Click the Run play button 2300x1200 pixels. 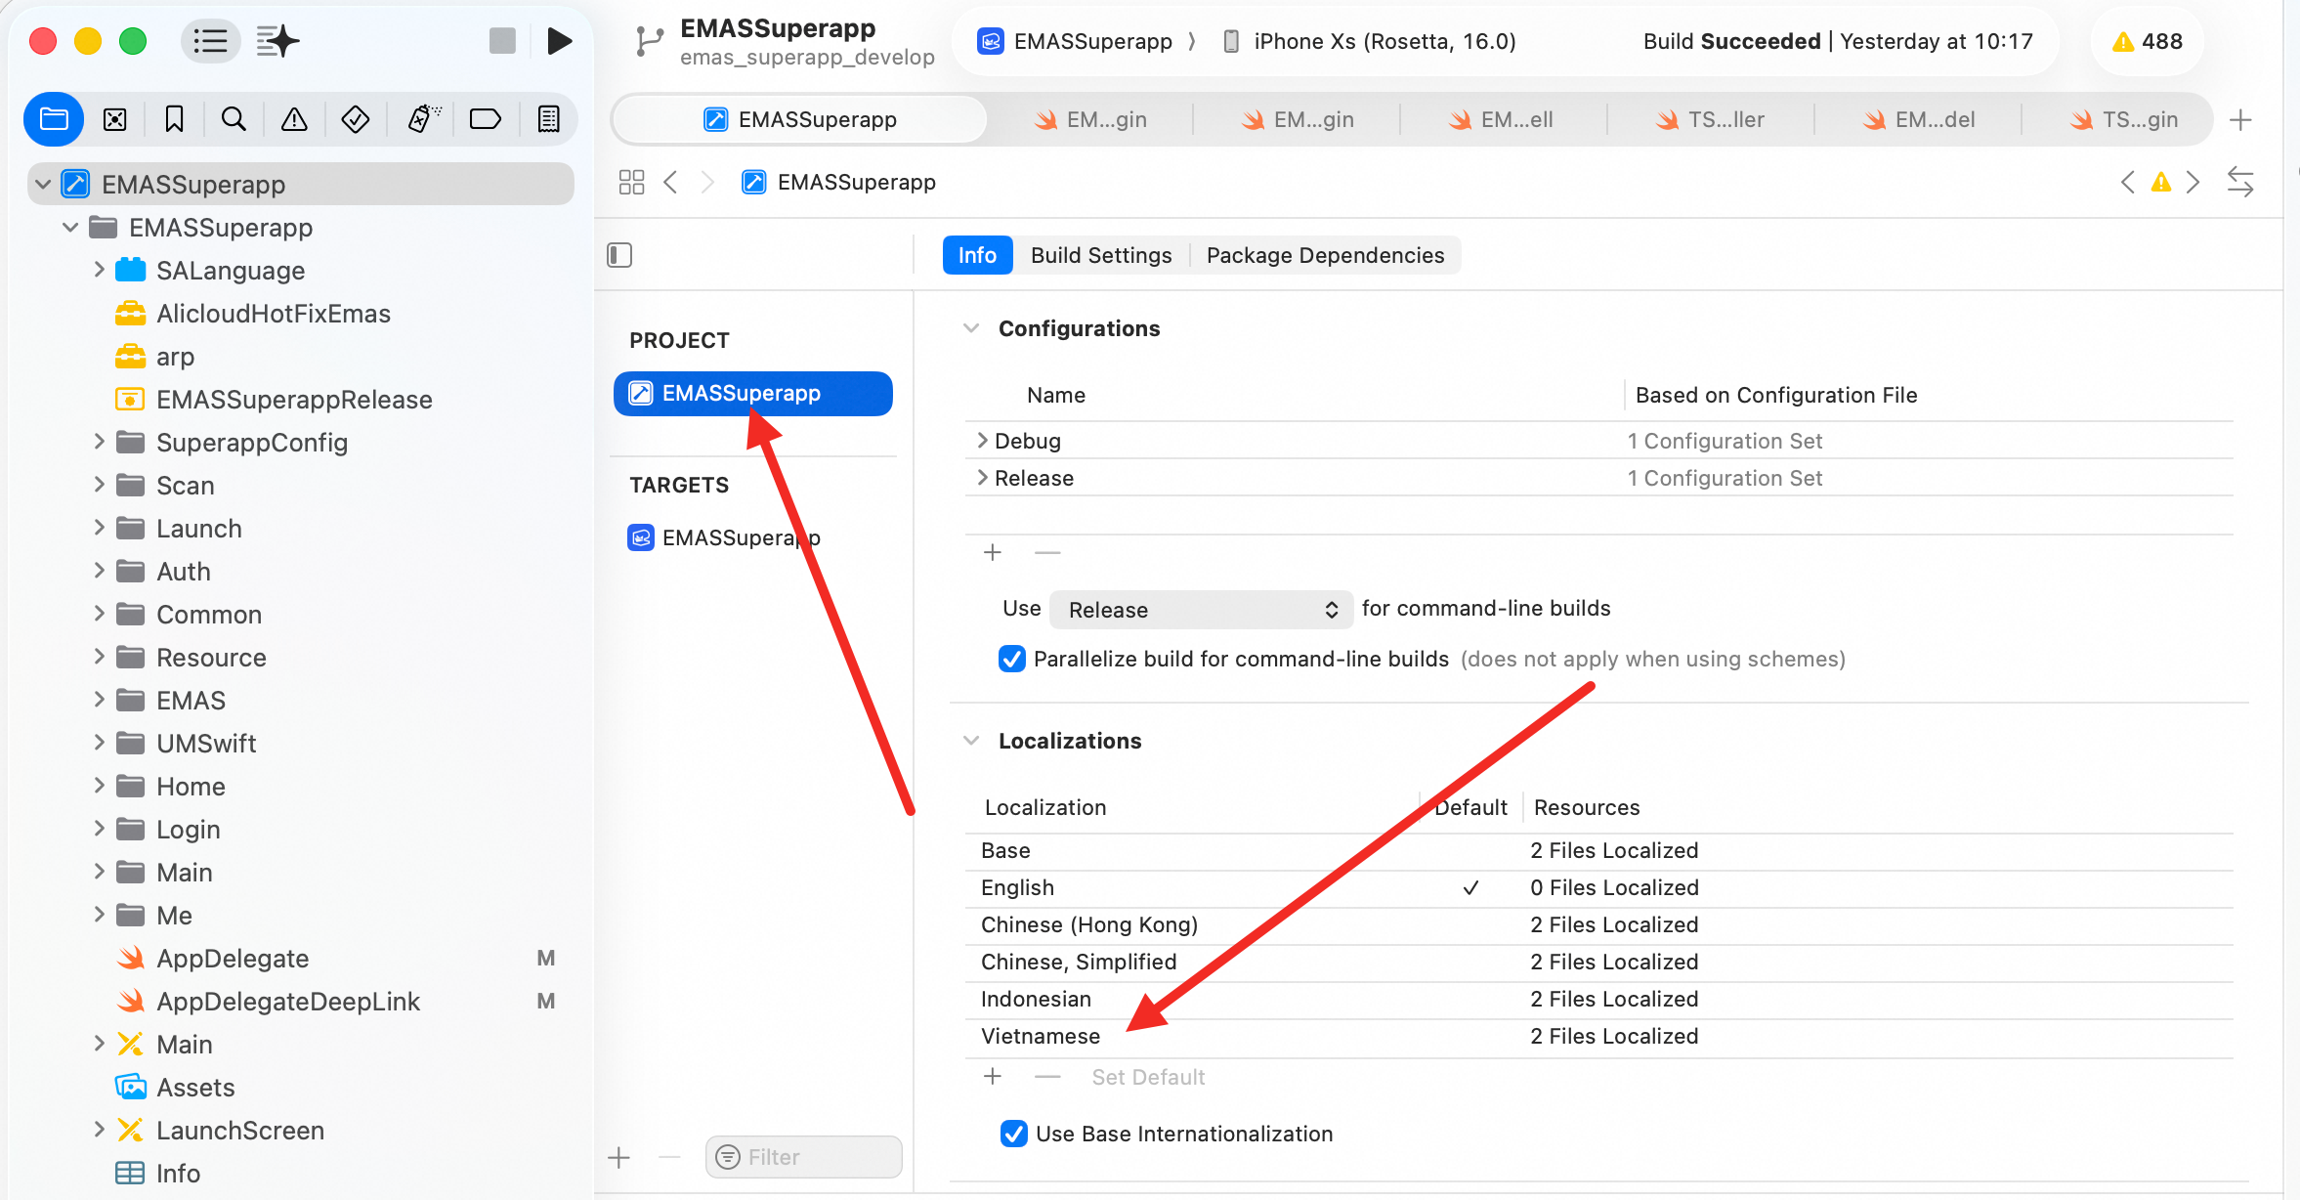tap(559, 41)
